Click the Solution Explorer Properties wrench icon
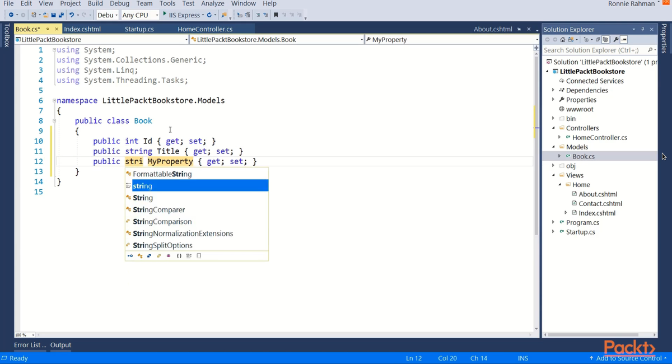Image resolution: width=672 pixels, height=364 pixels. (x=616, y=40)
